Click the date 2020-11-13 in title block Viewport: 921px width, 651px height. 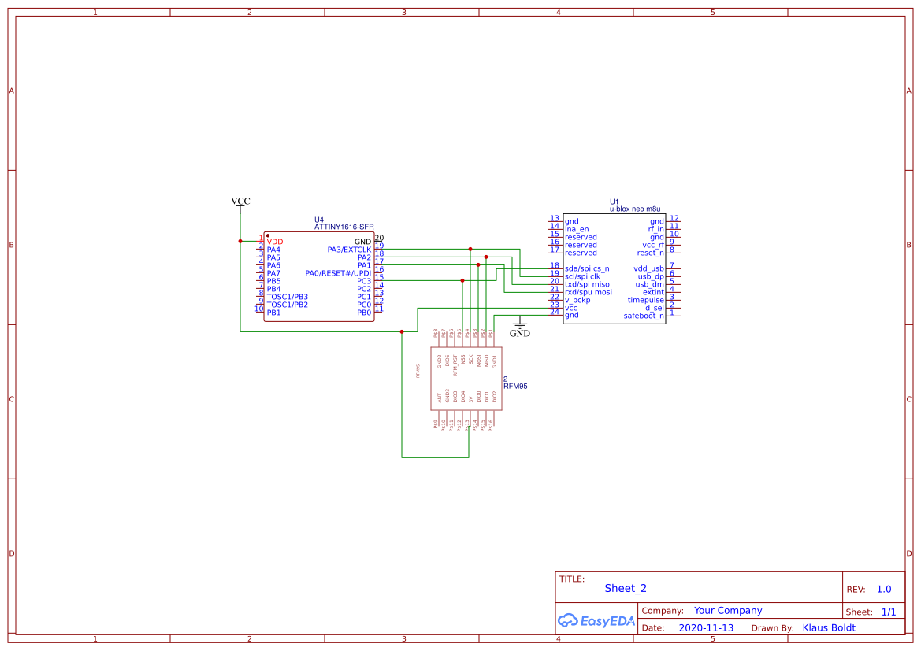(x=705, y=627)
